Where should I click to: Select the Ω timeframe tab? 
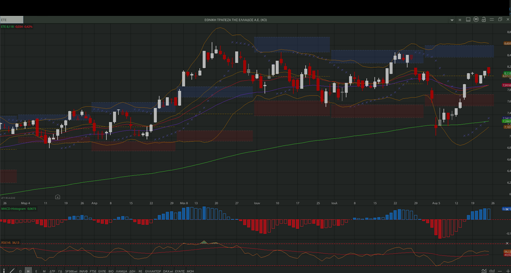(x=20, y=271)
